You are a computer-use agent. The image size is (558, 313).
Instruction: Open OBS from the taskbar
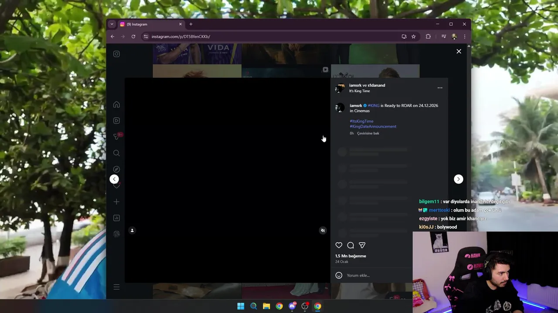tap(305, 306)
